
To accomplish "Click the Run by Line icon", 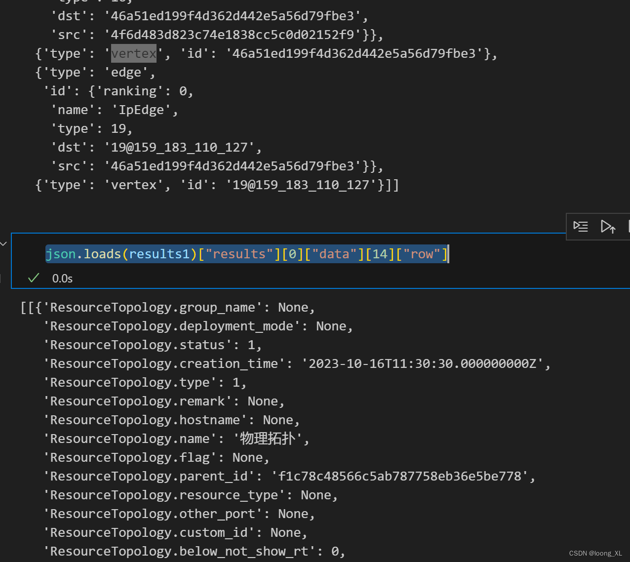I will point(581,227).
